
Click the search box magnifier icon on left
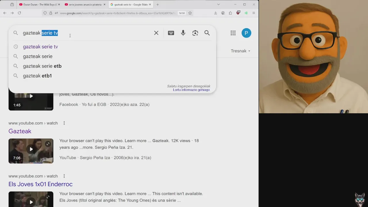click(x=16, y=33)
